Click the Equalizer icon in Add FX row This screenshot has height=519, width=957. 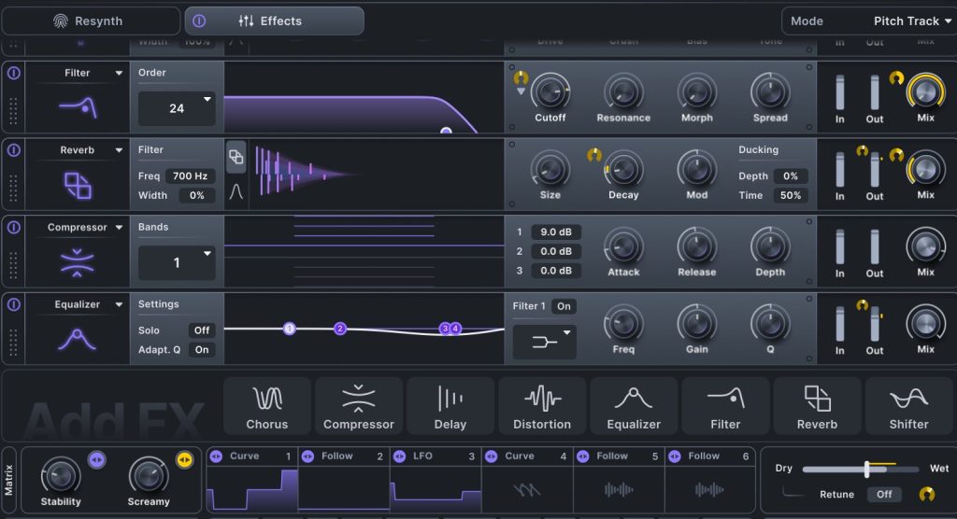point(633,407)
